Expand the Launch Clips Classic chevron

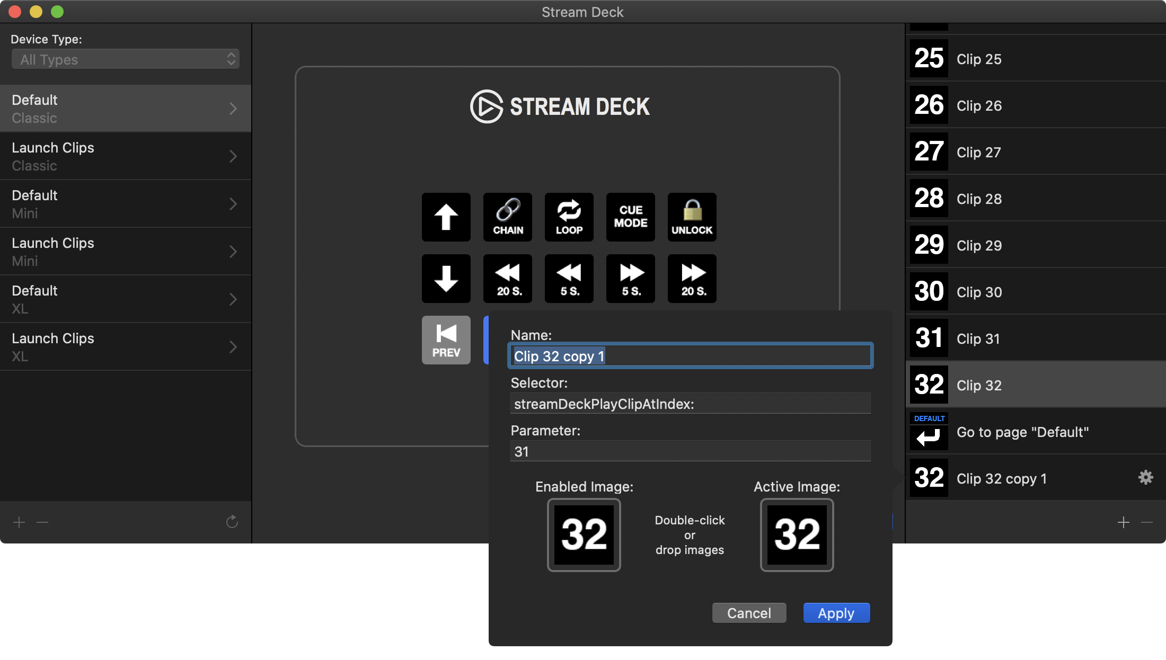pyautogui.click(x=233, y=156)
